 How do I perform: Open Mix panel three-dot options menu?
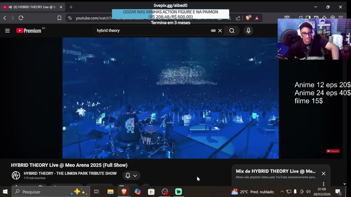(x=324, y=184)
